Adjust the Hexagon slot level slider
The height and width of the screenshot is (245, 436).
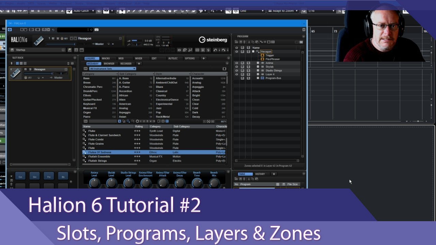[38, 73]
